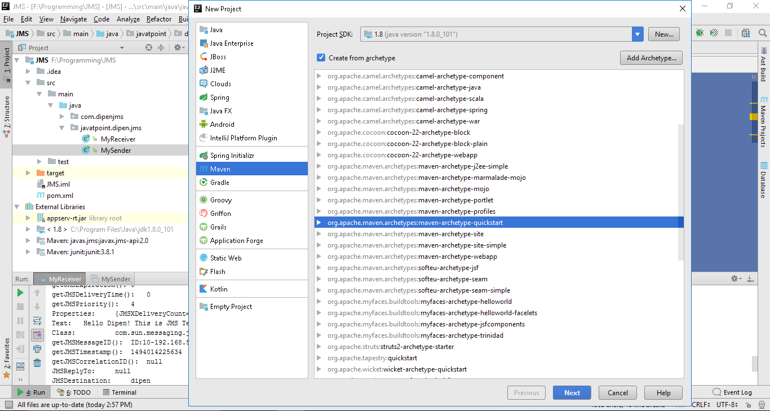Click UTF-8 encoding in status bar
This screenshot has width=770, height=411.
click(x=727, y=405)
